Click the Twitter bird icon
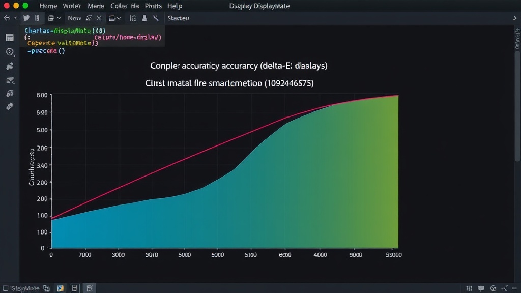521x293 pixels. 26,18
